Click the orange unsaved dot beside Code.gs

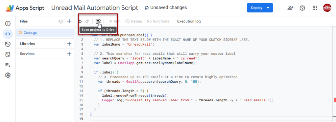(20, 33)
